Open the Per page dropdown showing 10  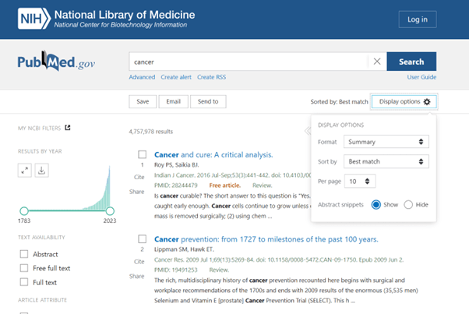(360, 182)
